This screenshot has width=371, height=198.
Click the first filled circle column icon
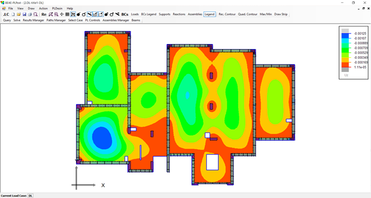[78, 14]
